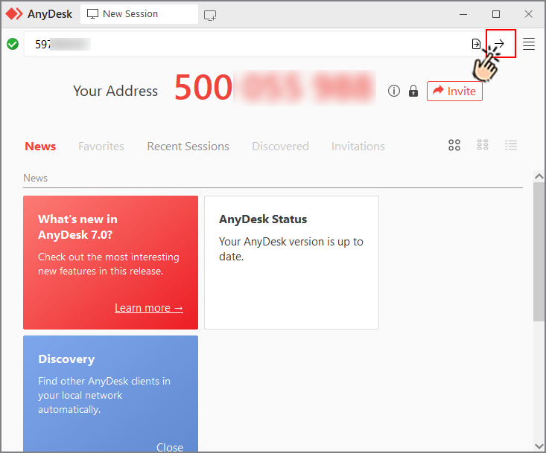546x453 pixels.
Task: Minimize the AnyDesk window
Action: pos(463,14)
